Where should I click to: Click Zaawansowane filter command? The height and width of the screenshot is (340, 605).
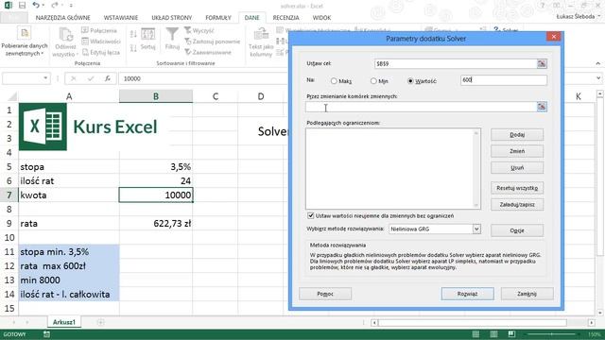pyautogui.click(x=208, y=52)
